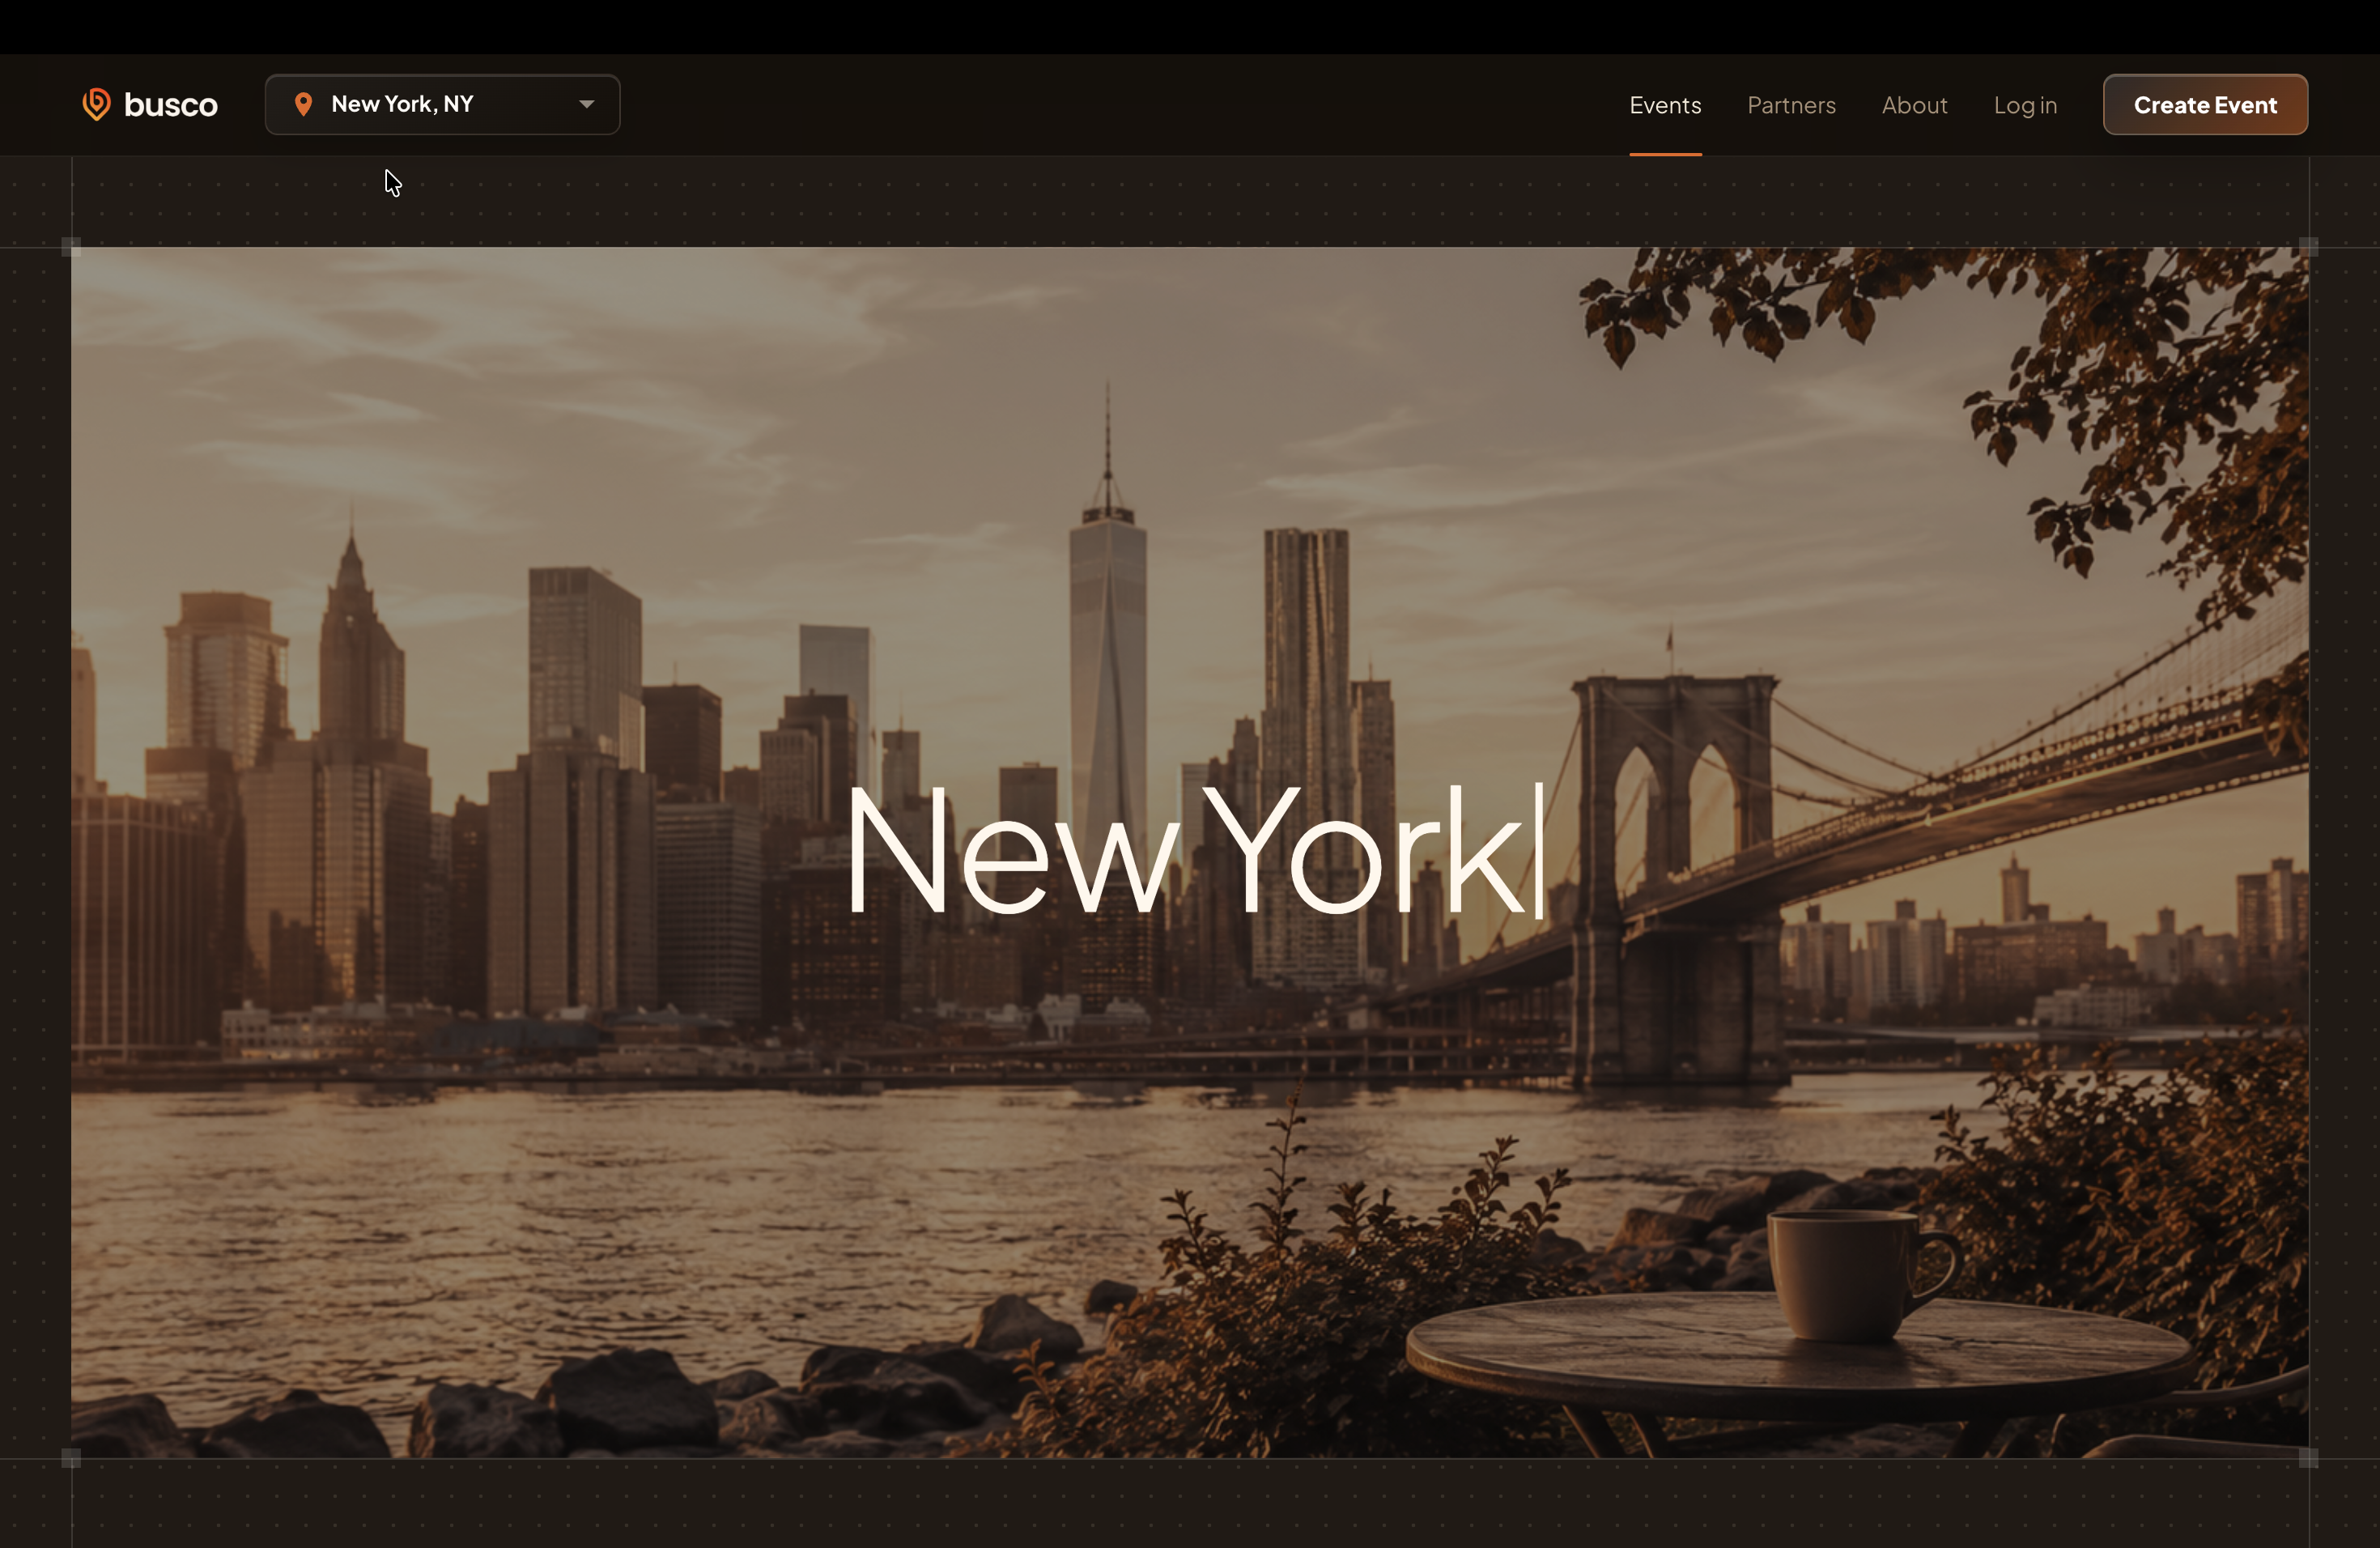Open the Partners nav link
The image size is (2380, 1548).
pyautogui.click(x=1791, y=105)
